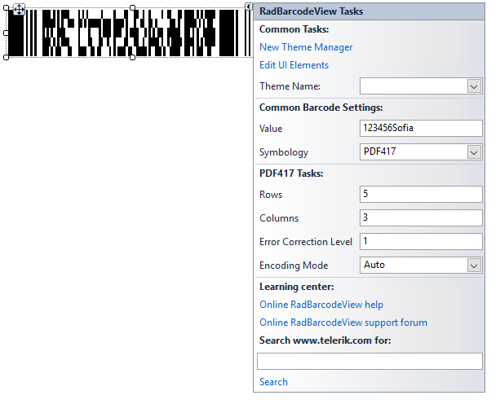The image size is (491, 404).
Task: Click the Rows input field
Action: (421, 194)
